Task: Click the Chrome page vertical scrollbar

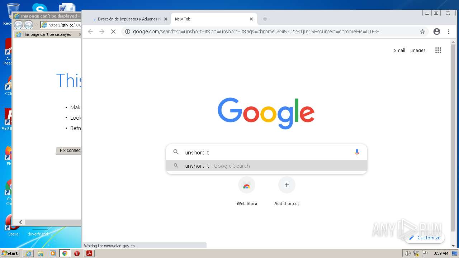Action: tap(453, 138)
